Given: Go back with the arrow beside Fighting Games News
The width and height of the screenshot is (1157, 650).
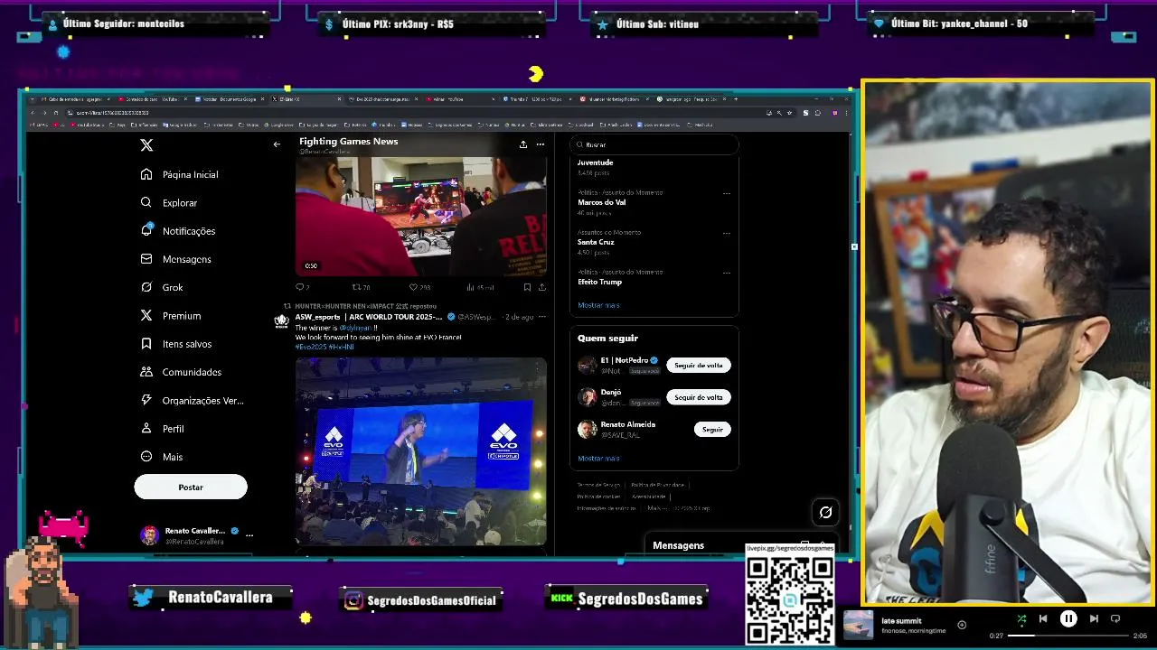Looking at the screenshot, I should (277, 144).
